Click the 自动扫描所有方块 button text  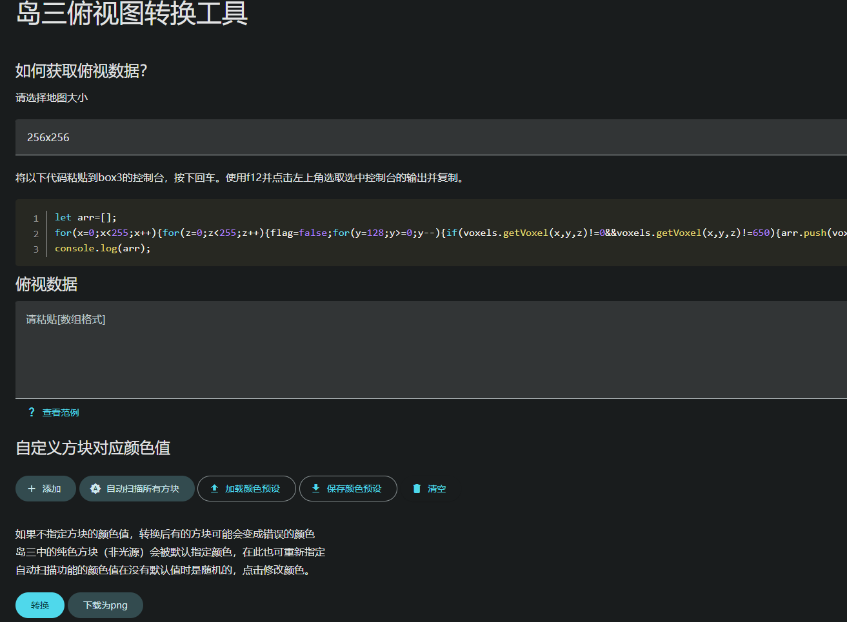click(143, 489)
